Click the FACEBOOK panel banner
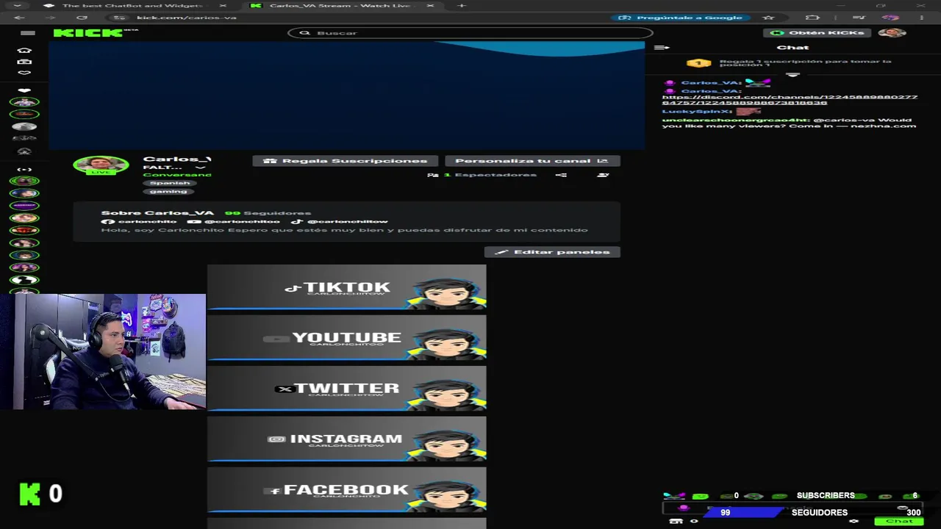Viewport: 941px width, 529px height. point(346,490)
